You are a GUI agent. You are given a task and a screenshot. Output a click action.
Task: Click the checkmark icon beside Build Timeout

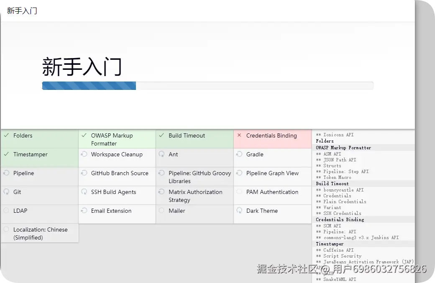(161, 135)
